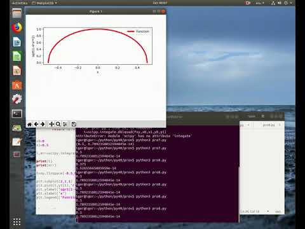Go back to the previous plot view

36,124
